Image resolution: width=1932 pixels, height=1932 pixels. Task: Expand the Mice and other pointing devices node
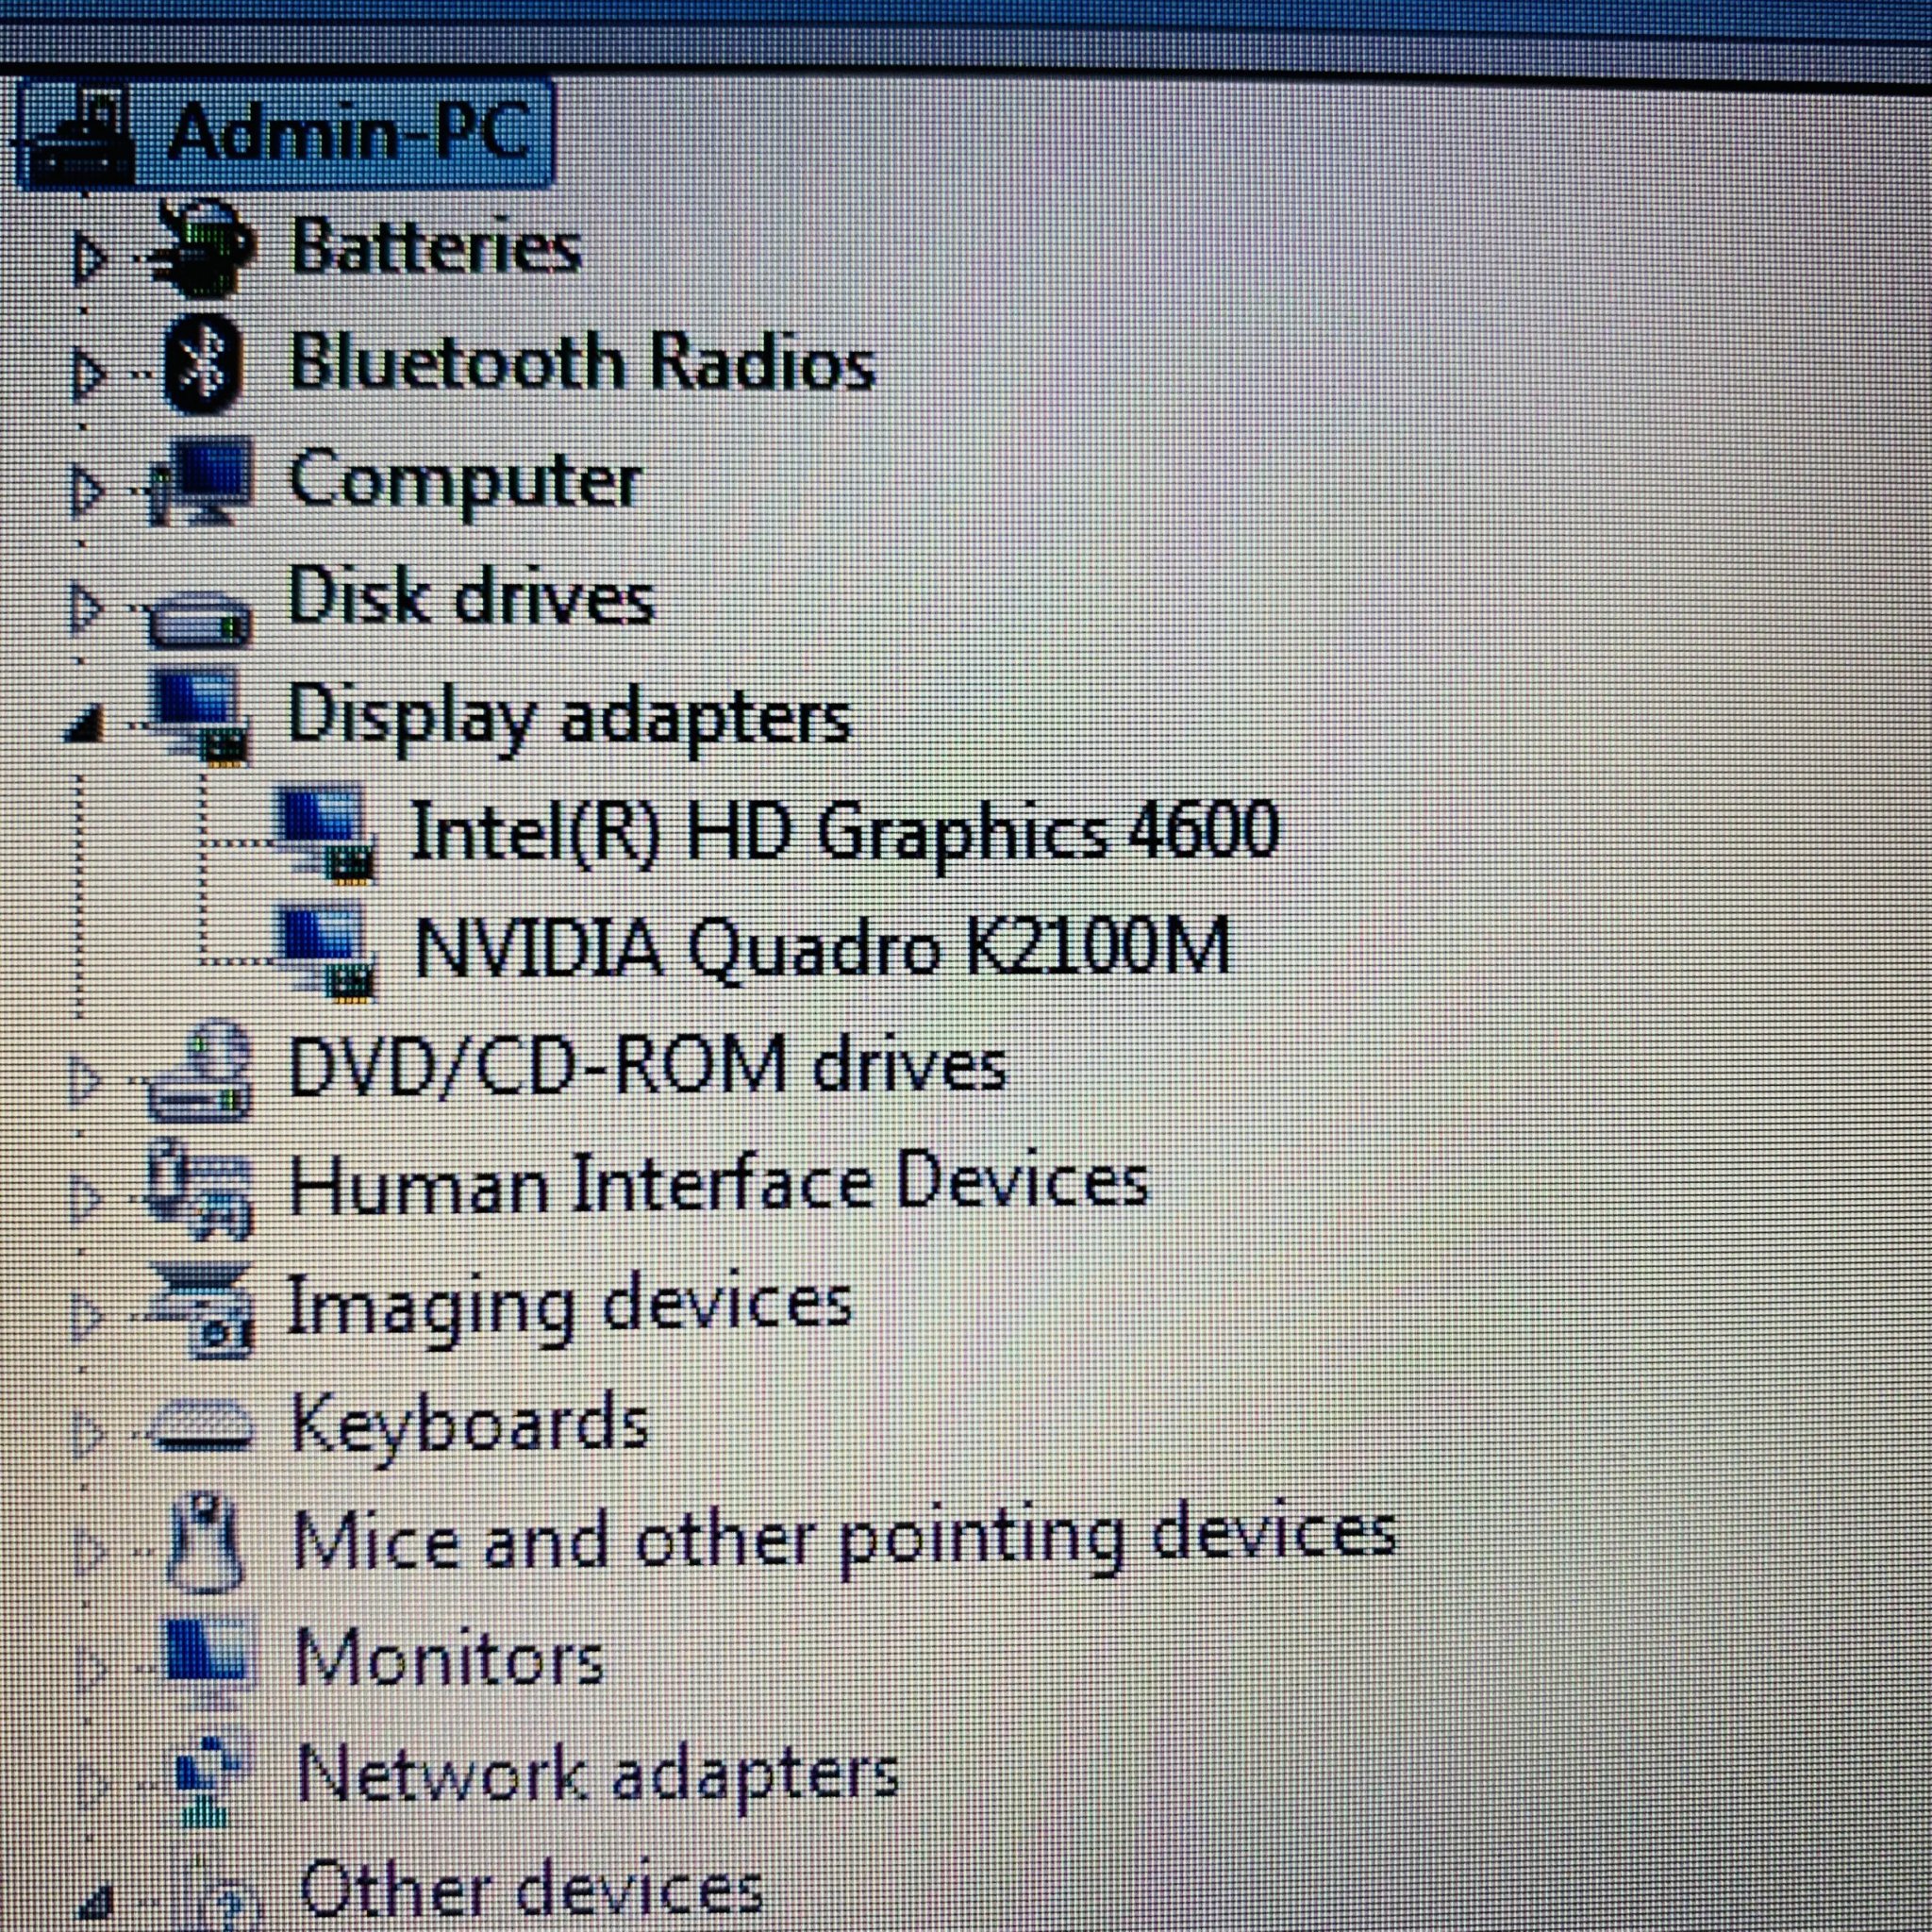[x=91, y=1552]
